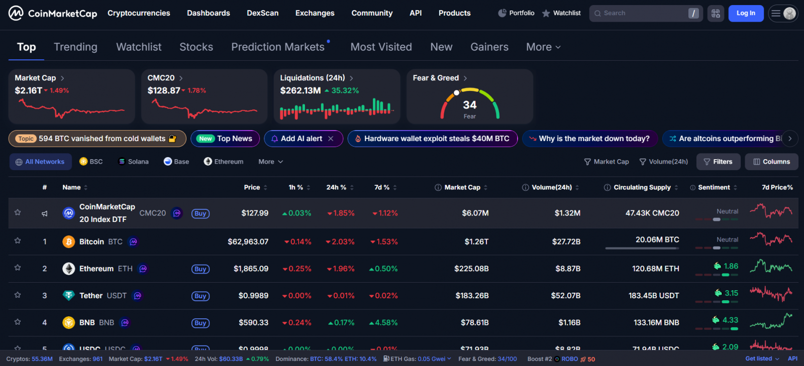Switch to the Prediction Markets tab
Image resolution: width=804 pixels, height=366 pixels.
(x=278, y=47)
